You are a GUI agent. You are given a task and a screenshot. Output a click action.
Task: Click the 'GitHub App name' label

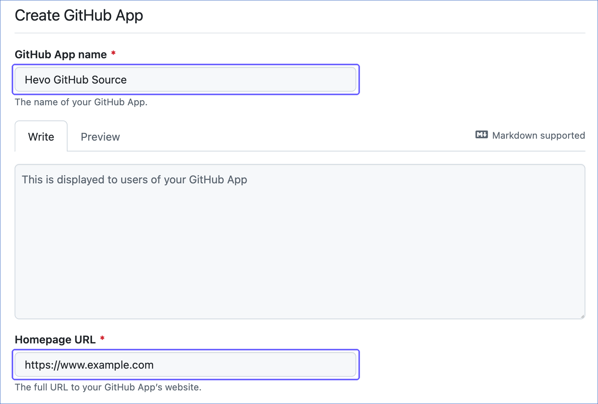point(61,54)
